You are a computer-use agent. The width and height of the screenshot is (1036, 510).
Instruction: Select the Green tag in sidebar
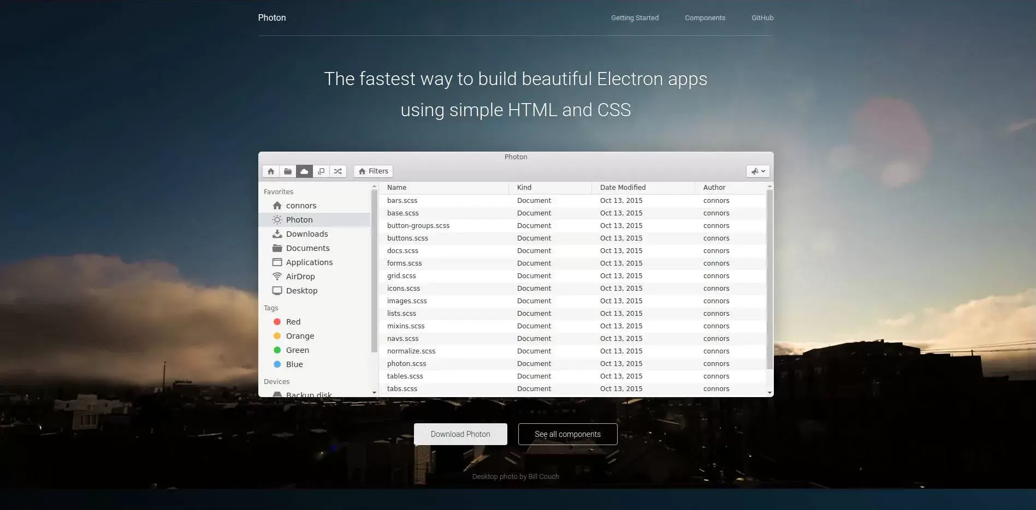coord(297,350)
